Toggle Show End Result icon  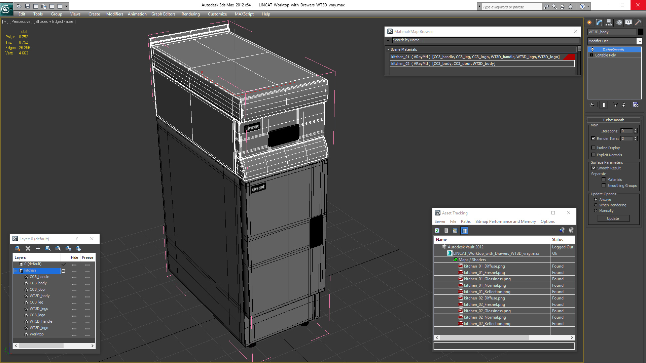(604, 105)
